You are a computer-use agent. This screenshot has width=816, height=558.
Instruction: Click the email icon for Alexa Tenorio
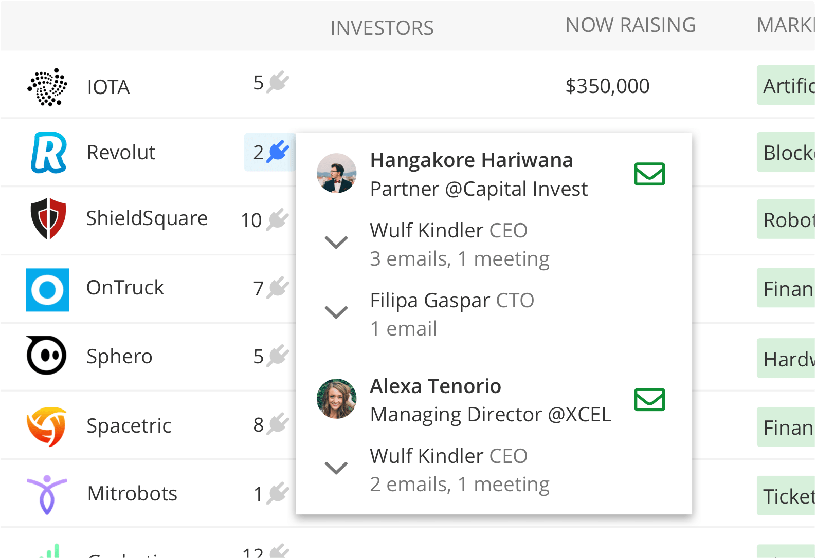coord(649,400)
